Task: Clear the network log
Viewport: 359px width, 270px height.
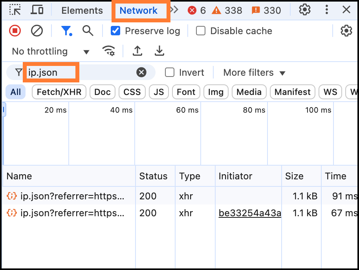Action: (37, 31)
